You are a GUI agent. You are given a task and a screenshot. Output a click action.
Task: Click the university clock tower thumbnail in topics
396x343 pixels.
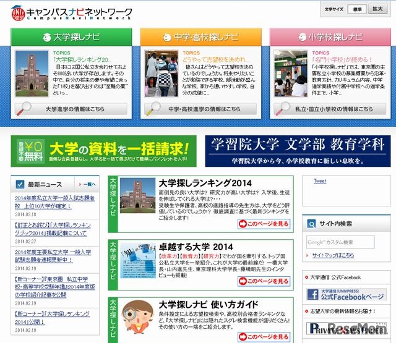32,74
